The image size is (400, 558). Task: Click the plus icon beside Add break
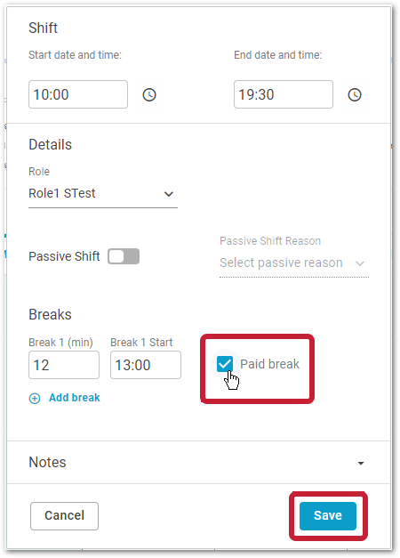pos(35,398)
